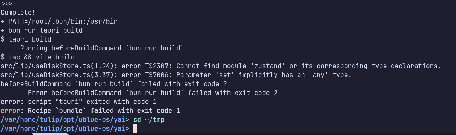Click the '$ tauri build' command line
Image resolution: width=456 pixels, height=135 pixels.
26,39
